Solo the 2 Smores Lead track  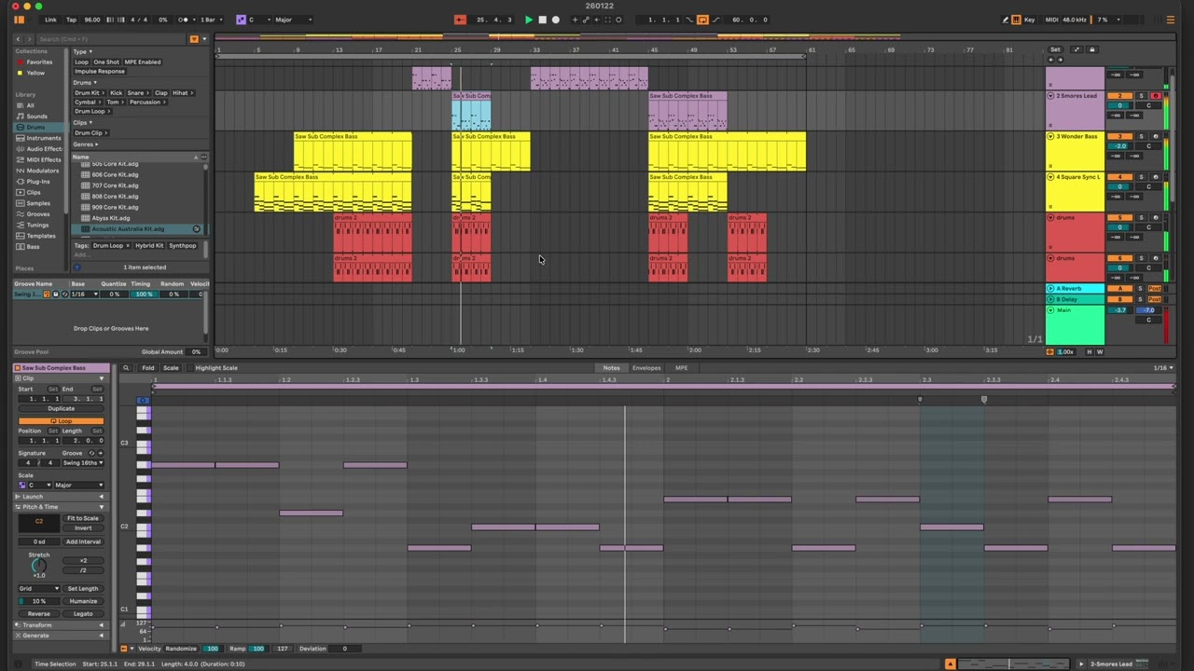(x=1140, y=96)
